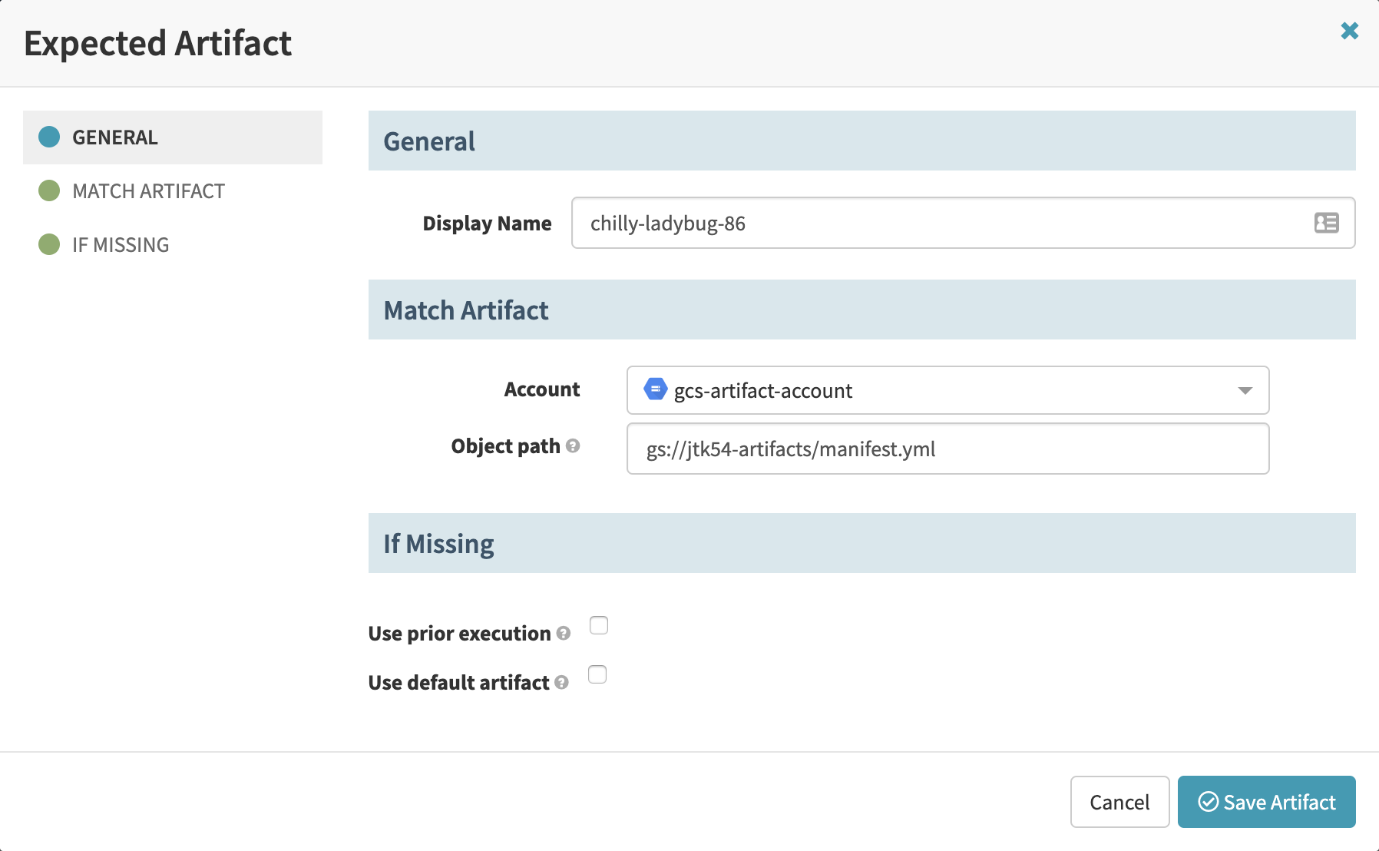Screen dimensions: 1379x851
Task: Open the Account dropdown arrow
Action: [x=1245, y=390]
